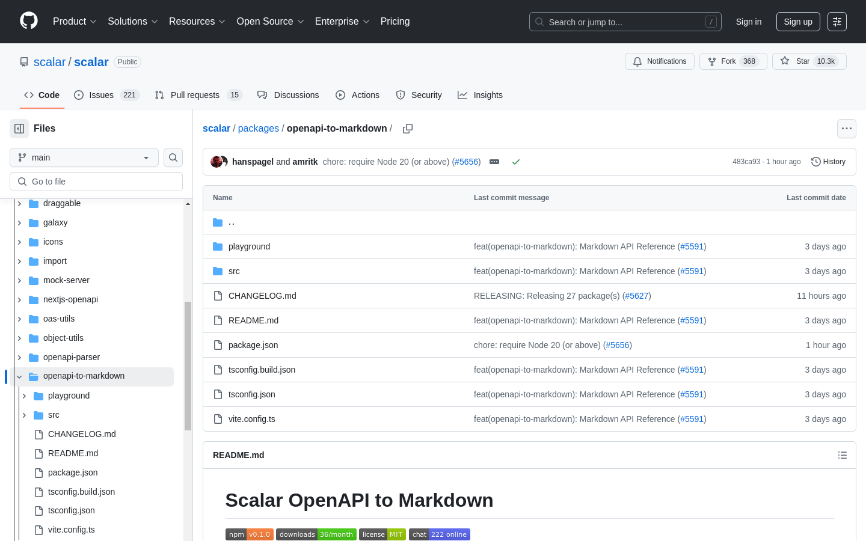Open the Solutions menu
Screen dimensions: 866x541
click(x=133, y=22)
